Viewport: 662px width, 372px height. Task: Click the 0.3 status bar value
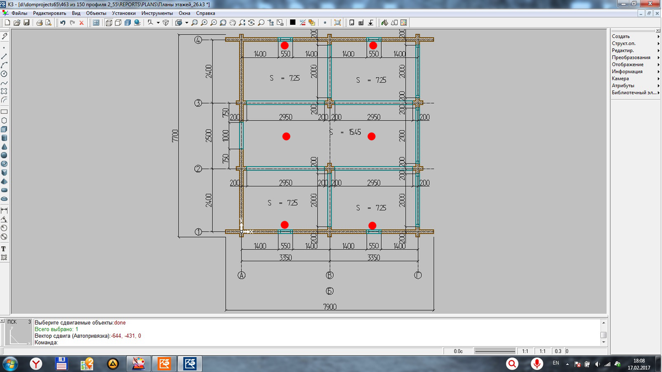(558, 351)
